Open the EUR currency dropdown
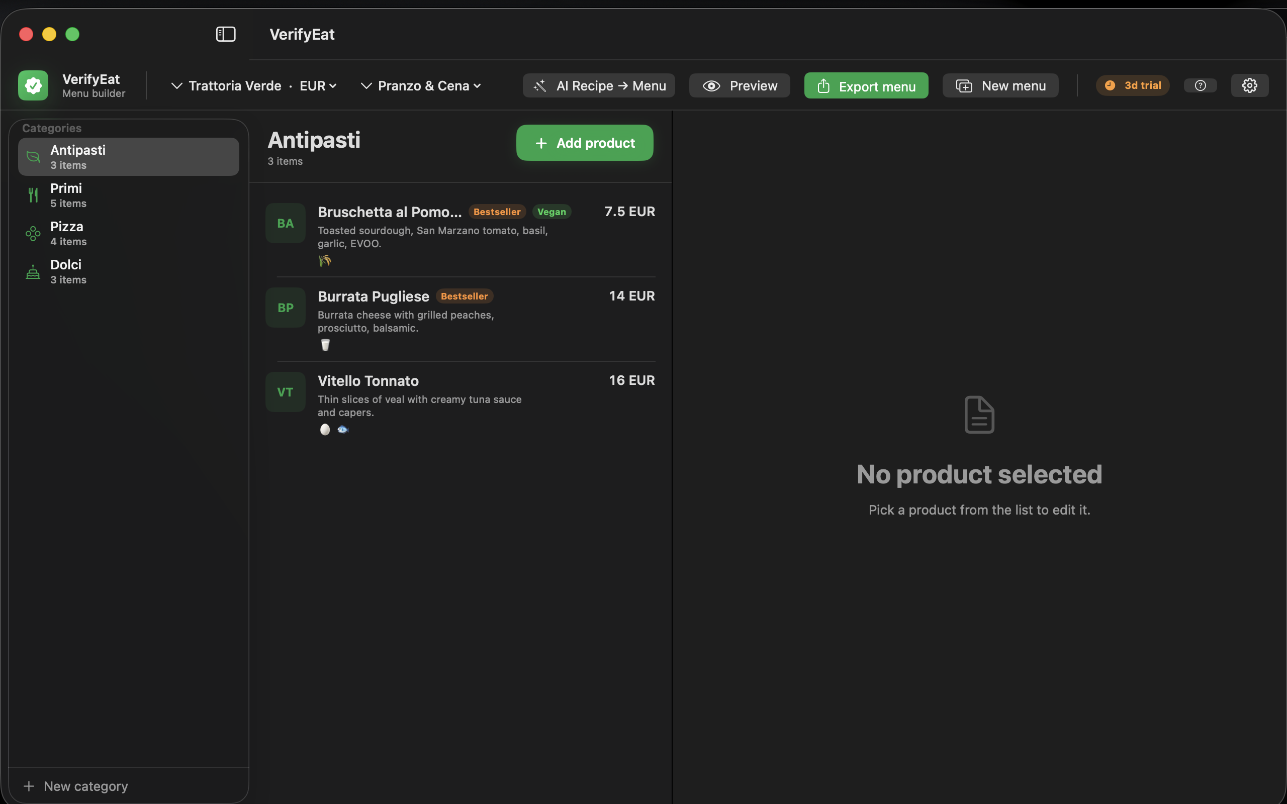This screenshot has width=1287, height=804. [318, 85]
